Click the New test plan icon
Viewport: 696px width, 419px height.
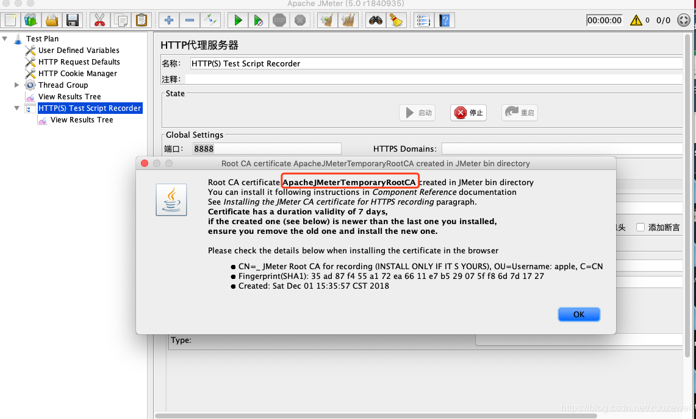[x=10, y=20]
